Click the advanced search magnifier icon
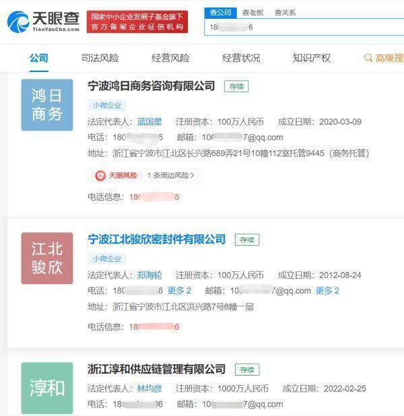 (368, 58)
